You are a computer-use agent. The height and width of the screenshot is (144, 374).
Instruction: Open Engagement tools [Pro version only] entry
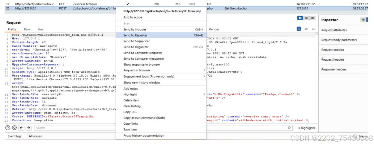point(161,76)
